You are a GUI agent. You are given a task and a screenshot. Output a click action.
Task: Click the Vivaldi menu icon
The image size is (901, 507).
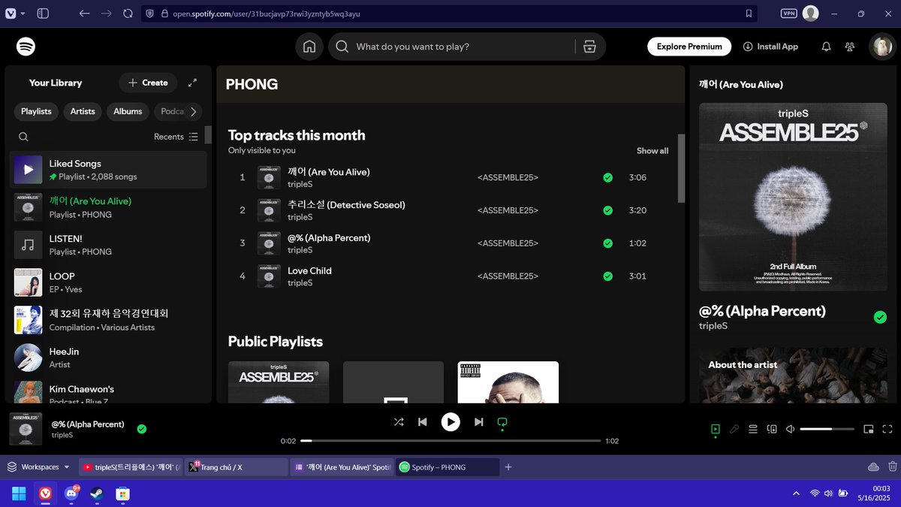[9, 14]
